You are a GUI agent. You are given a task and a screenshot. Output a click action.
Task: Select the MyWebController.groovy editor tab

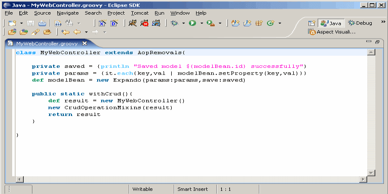pyautogui.click(x=47, y=44)
